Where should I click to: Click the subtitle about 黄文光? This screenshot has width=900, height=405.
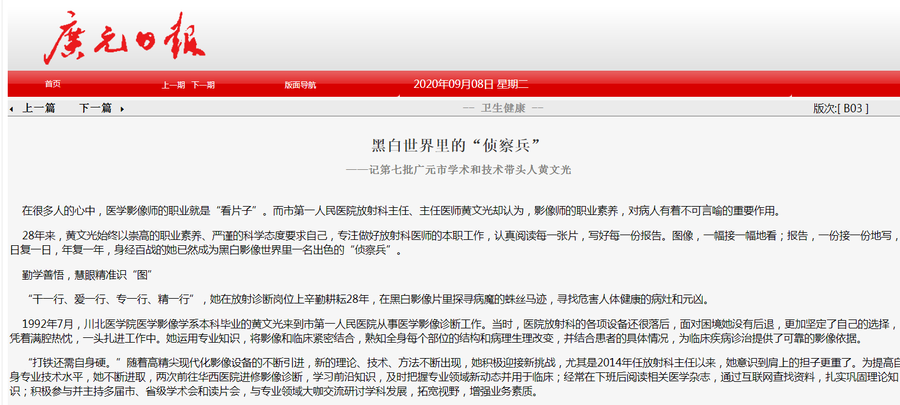[458, 170]
